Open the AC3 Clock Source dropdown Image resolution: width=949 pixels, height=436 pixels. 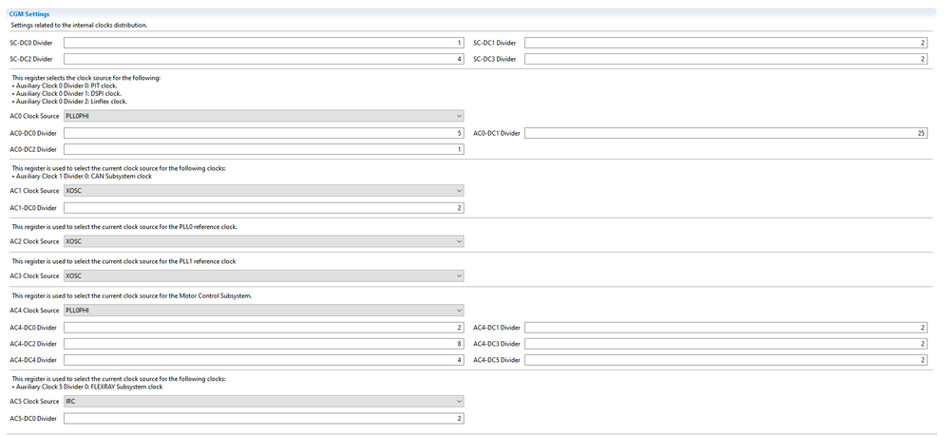[264, 275]
